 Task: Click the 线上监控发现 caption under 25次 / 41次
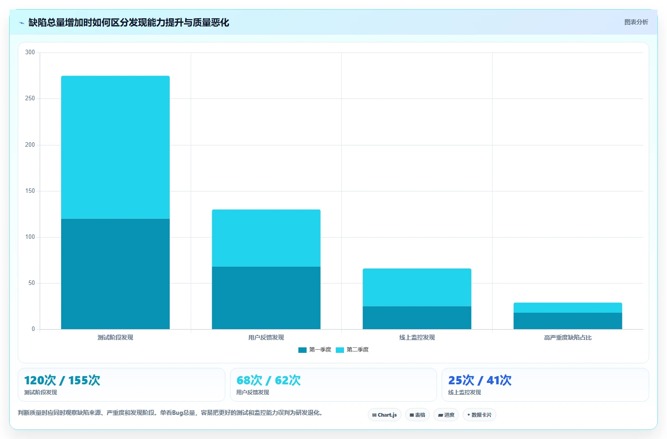click(x=464, y=393)
